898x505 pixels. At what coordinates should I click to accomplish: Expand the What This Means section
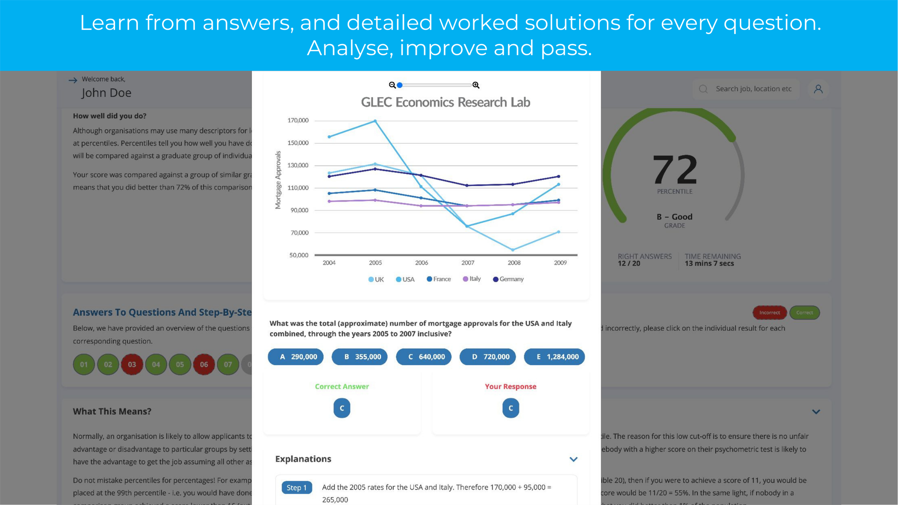pos(817,411)
